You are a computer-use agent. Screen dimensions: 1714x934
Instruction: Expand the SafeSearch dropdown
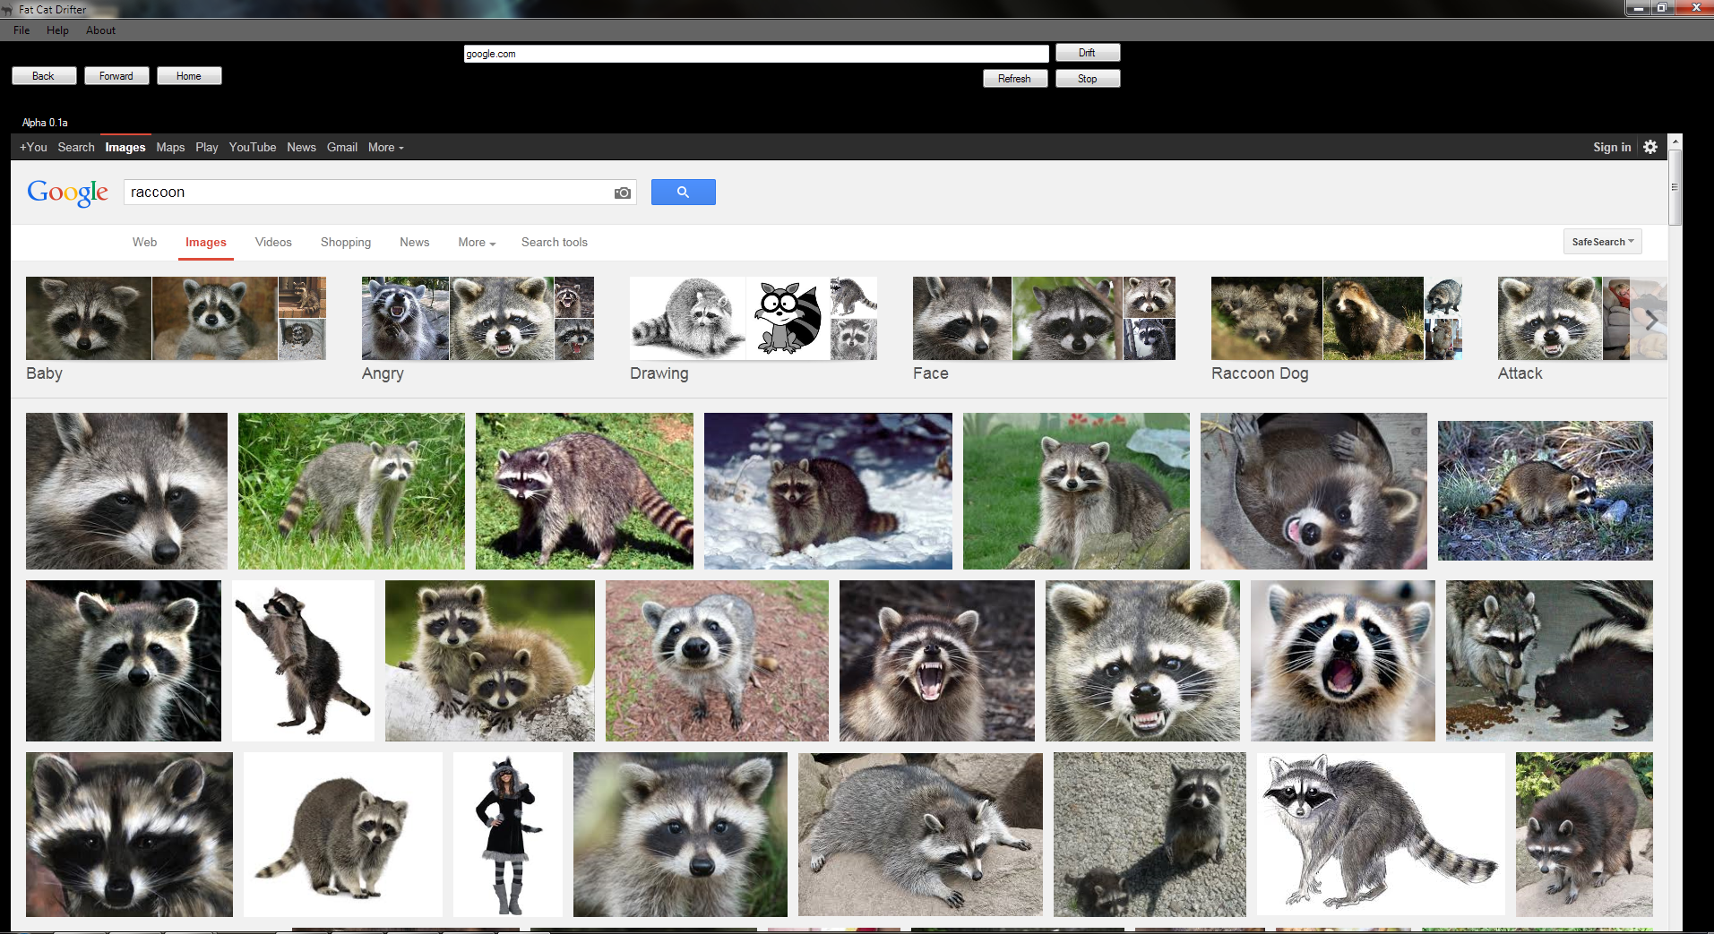point(1602,242)
